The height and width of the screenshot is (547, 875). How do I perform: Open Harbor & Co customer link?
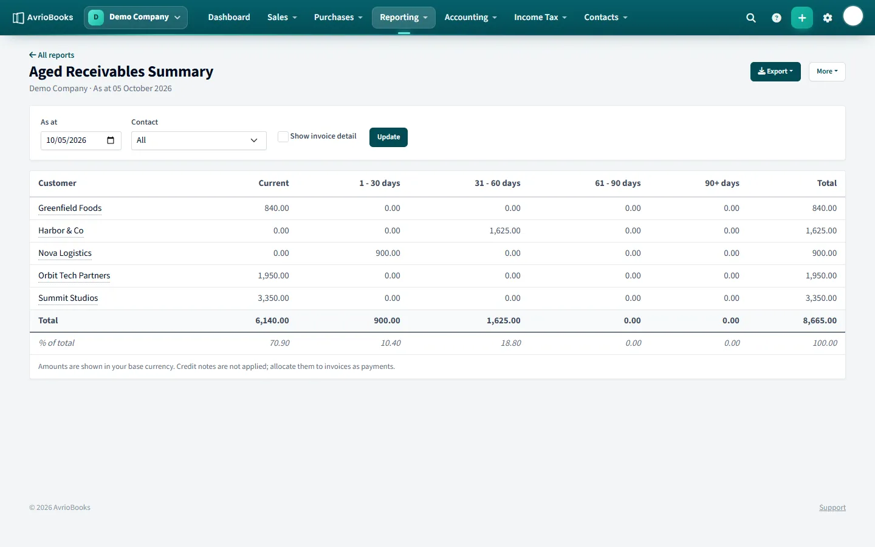tap(61, 231)
